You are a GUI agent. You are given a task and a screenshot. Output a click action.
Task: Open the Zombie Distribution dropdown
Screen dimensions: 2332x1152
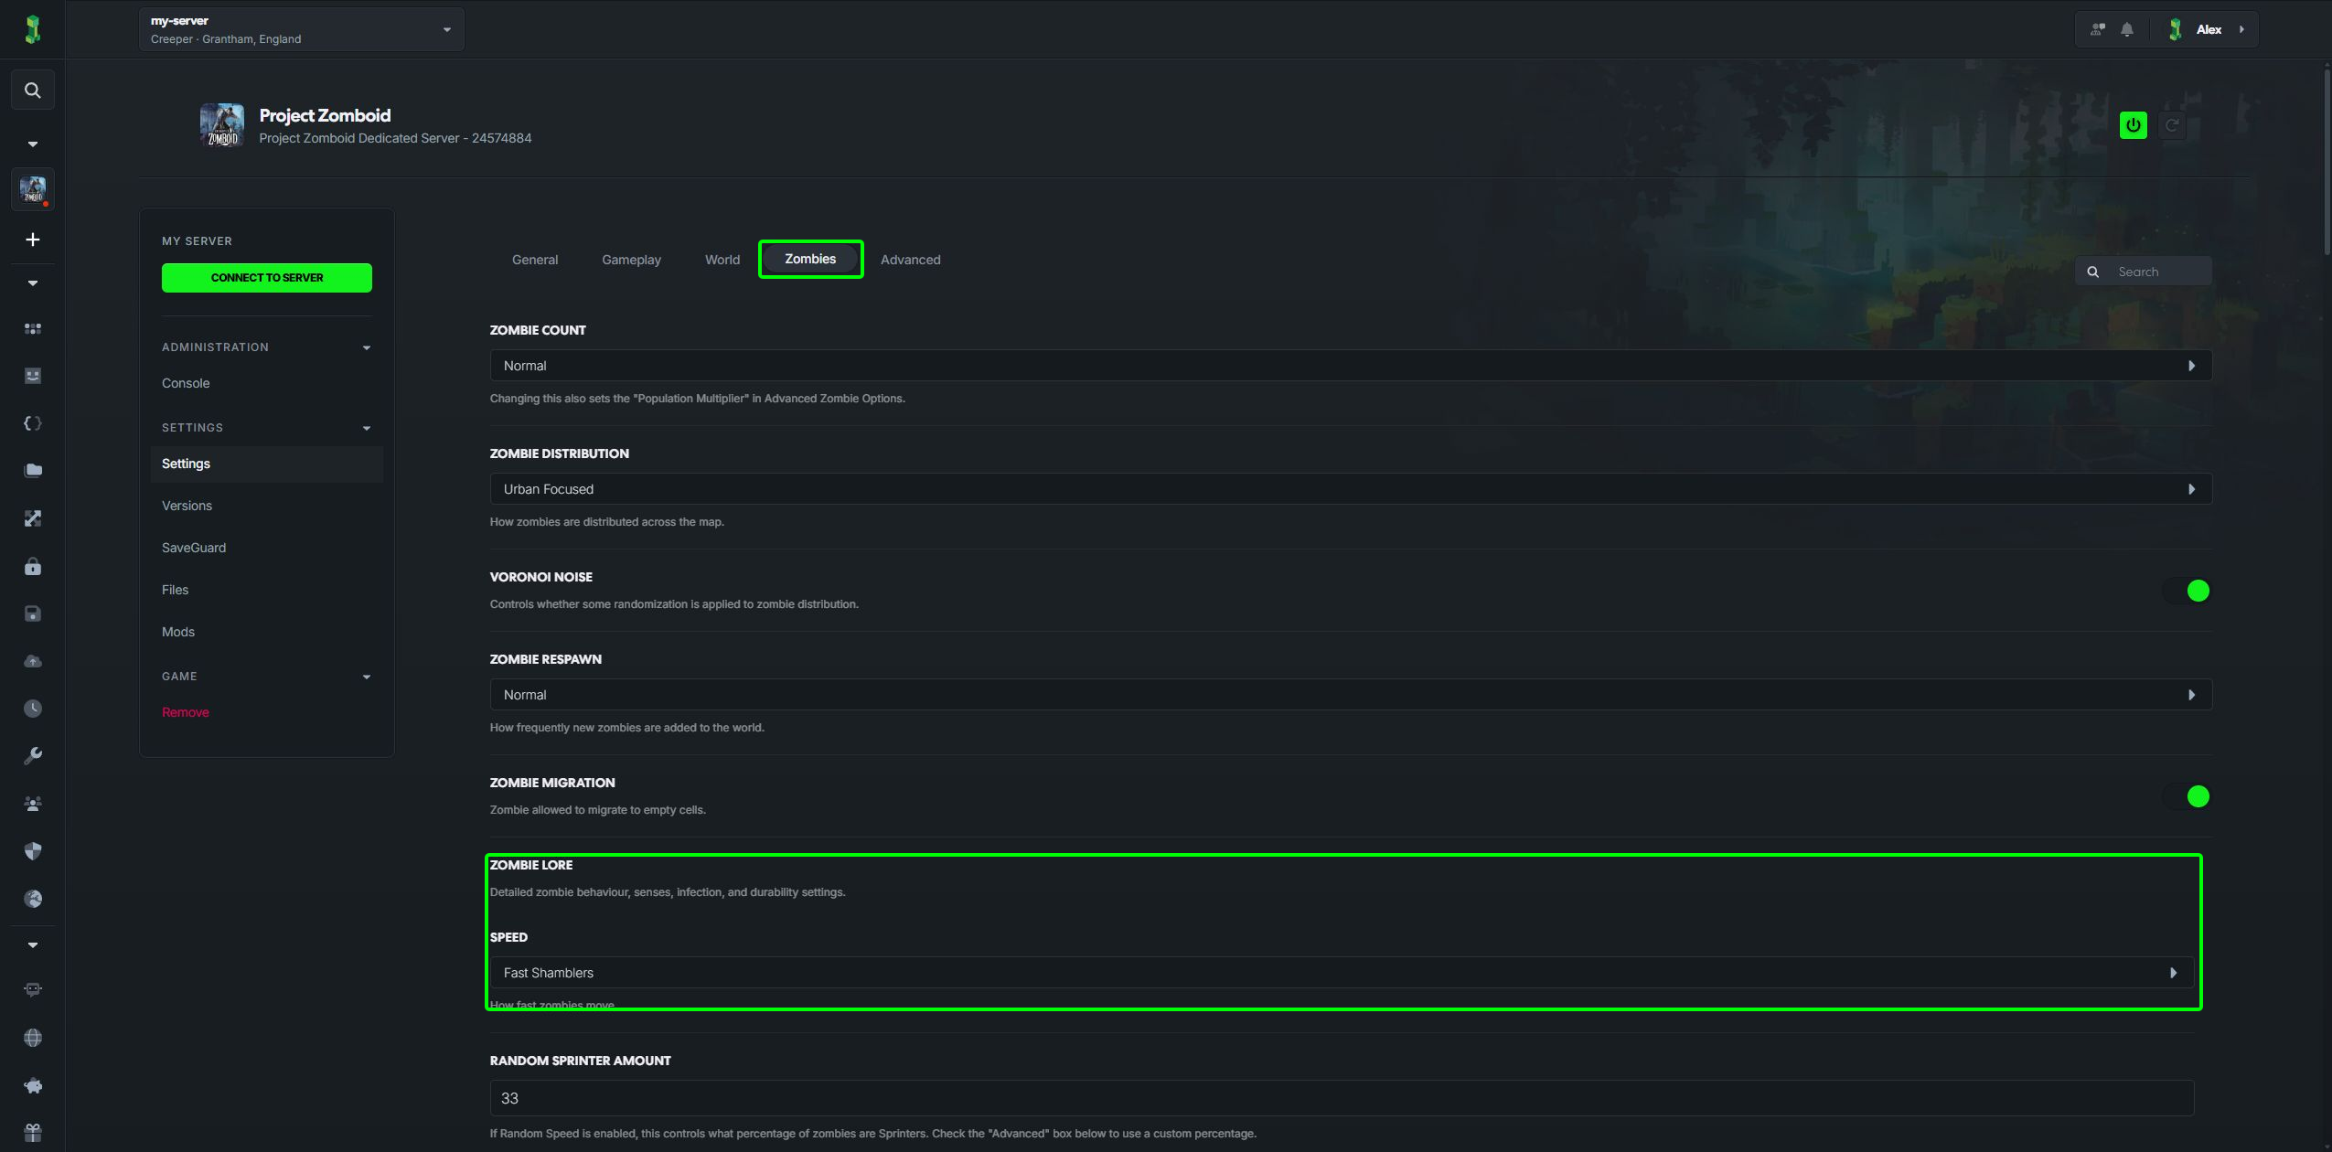(1351, 489)
